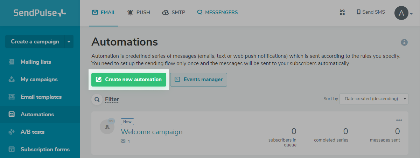Image resolution: width=420 pixels, height=158 pixels.
Task: Open the three-dots menu on Welcome campaign
Action: (x=399, y=120)
